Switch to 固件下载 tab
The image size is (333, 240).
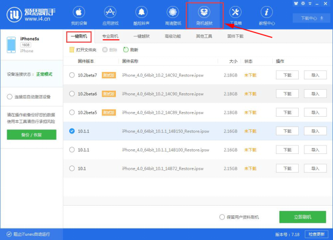pyautogui.click(x=235, y=36)
